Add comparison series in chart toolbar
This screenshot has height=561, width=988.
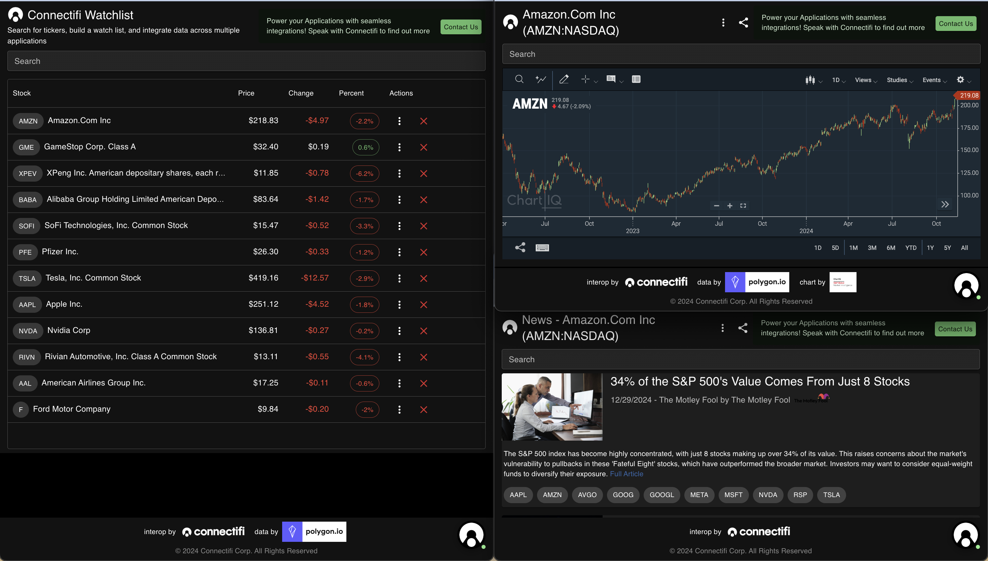(541, 79)
